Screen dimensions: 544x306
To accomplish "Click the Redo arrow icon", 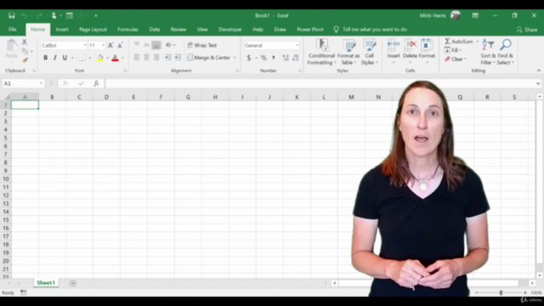I will tap(39, 15).
